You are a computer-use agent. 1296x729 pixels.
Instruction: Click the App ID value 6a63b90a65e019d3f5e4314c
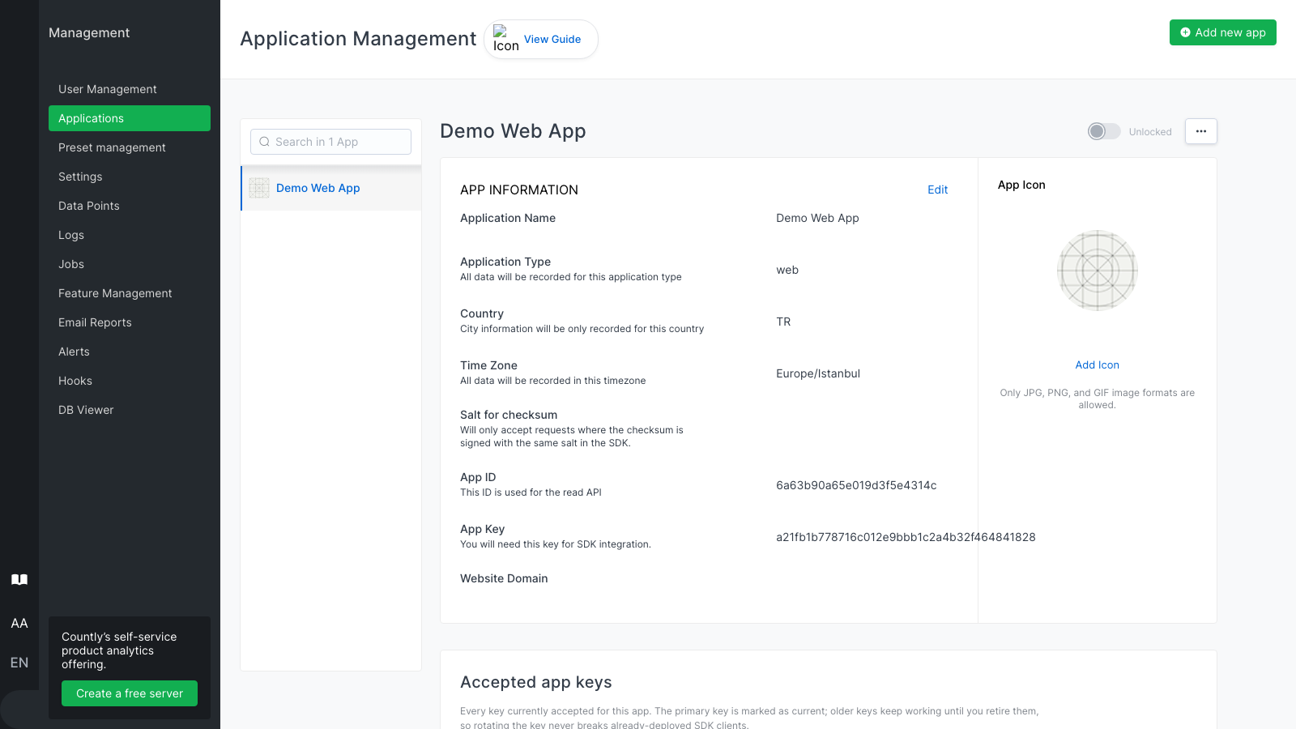coord(856,485)
